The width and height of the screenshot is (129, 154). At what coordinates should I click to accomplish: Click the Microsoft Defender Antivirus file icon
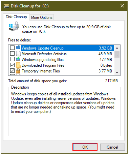[18, 54]
